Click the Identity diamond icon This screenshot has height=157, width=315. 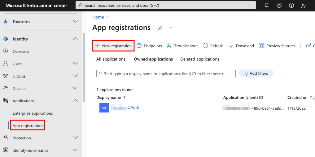(6, 39)
